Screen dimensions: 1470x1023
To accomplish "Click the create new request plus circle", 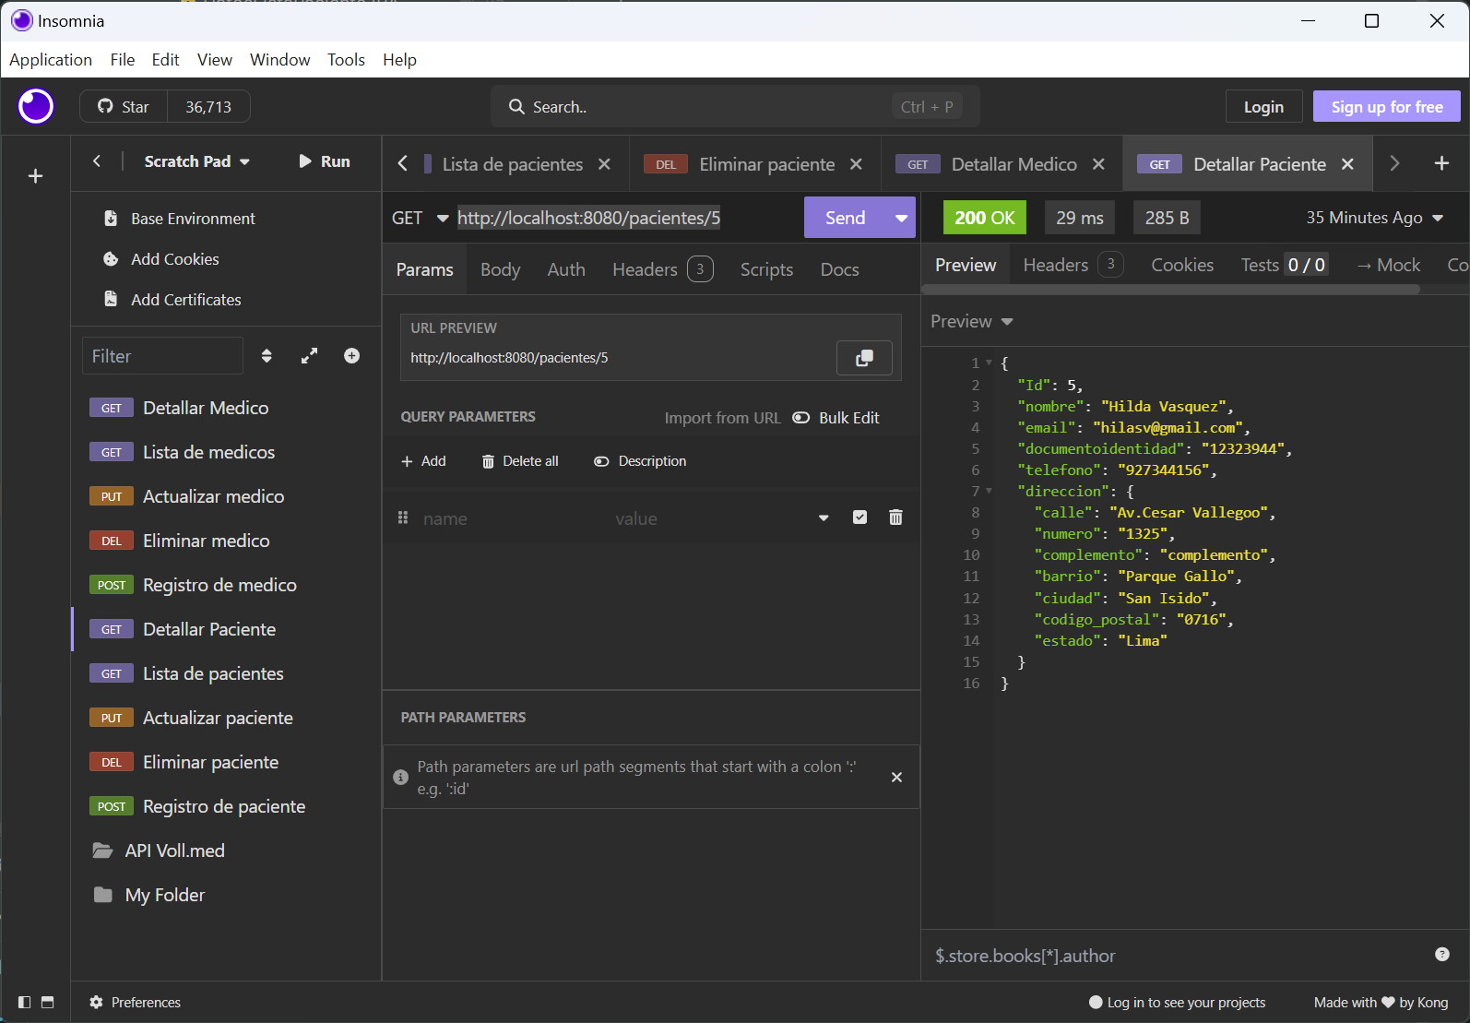I will (351, 356).
